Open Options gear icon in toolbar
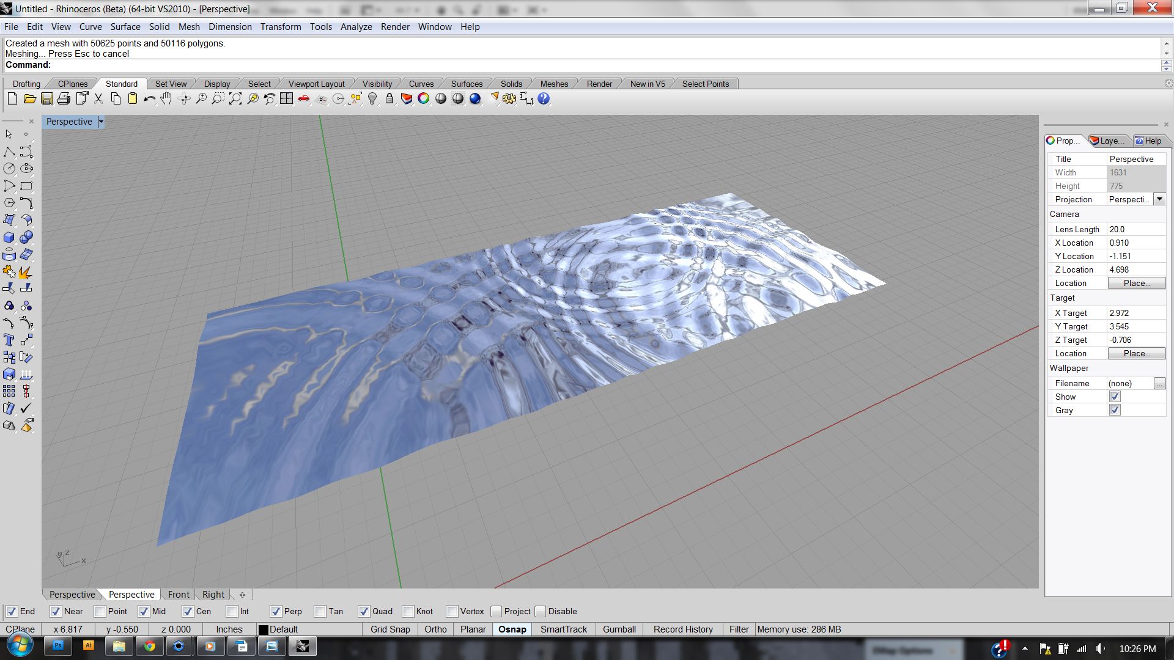This screenshot has height=660, width=1174. (509, 99)
